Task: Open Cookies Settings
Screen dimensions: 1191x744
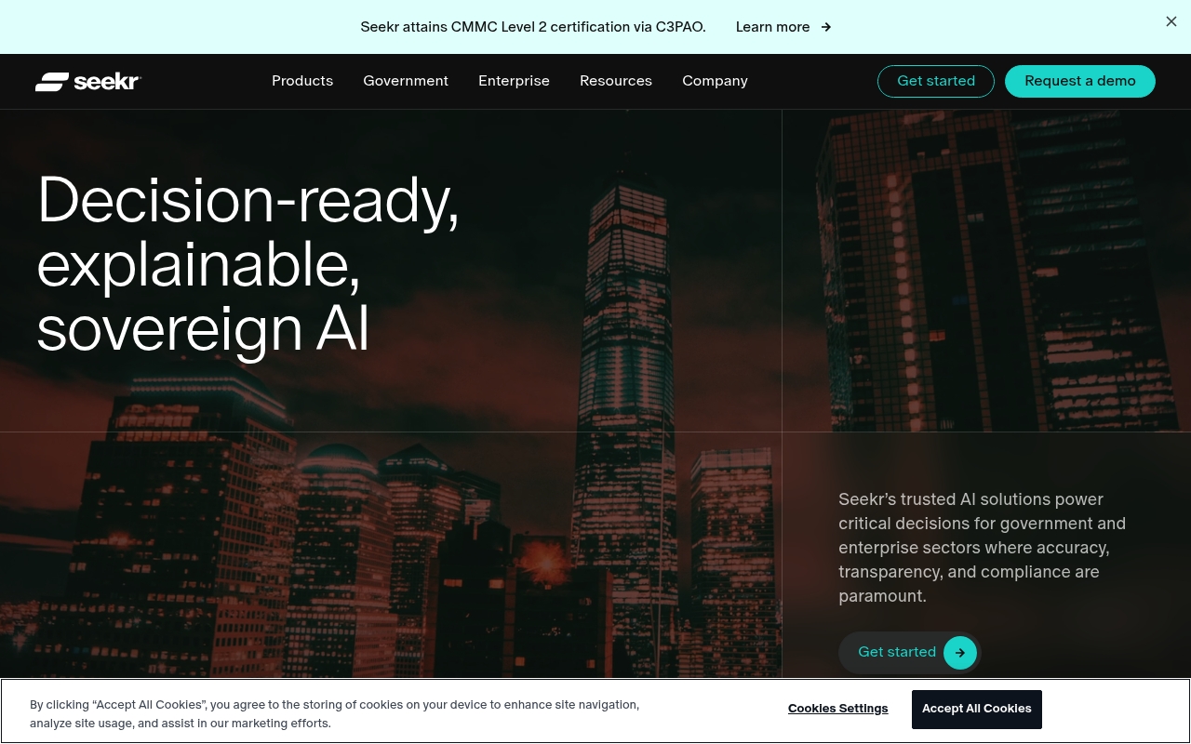Action: point(838,709)
